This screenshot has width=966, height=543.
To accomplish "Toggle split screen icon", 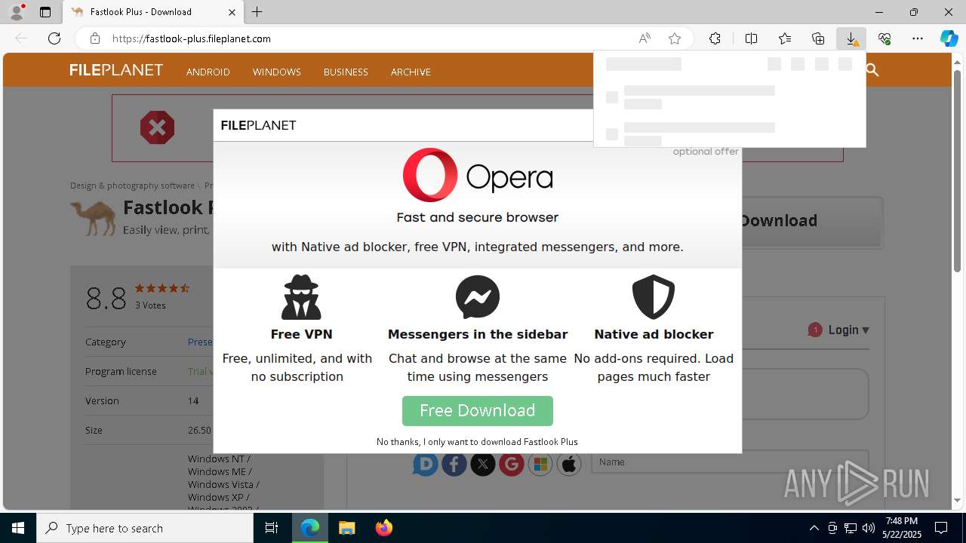I will (751, 38).
